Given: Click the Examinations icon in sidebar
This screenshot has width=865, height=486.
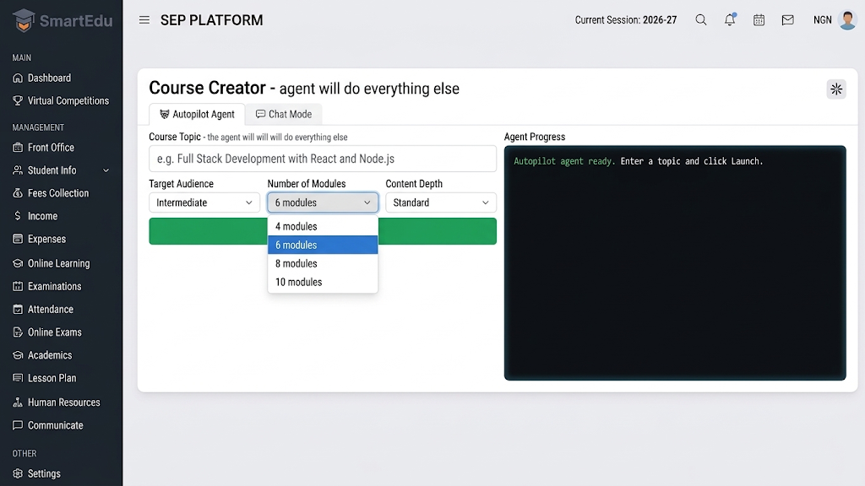Looking at the screenshot, I should pos(18,286).
